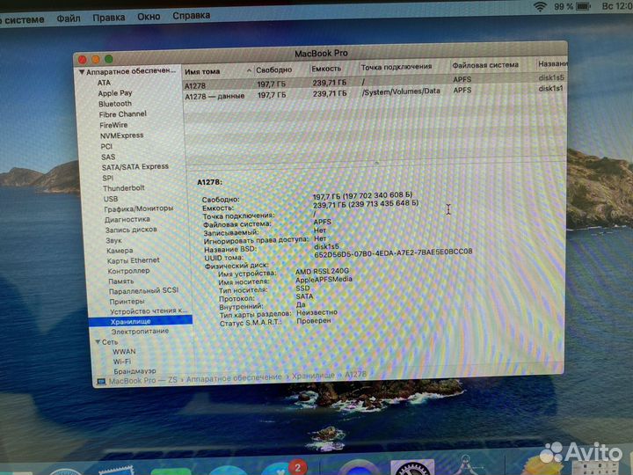Select Запись дисков in the sidebar
Screen dimensions: 633x475
(x=131, y=230)
